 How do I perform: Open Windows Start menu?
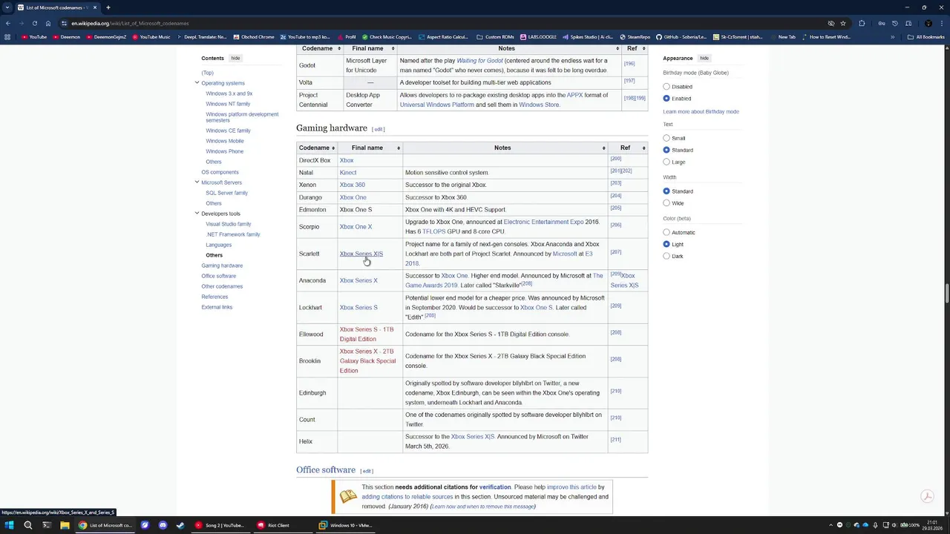click(9, 525)
